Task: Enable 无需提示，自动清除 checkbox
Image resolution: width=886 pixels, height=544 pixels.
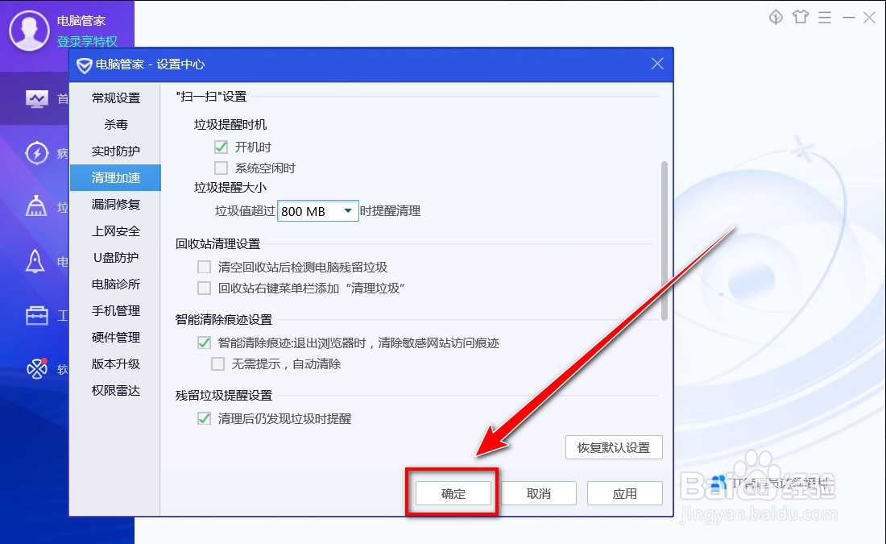Action: pos(217,363)
